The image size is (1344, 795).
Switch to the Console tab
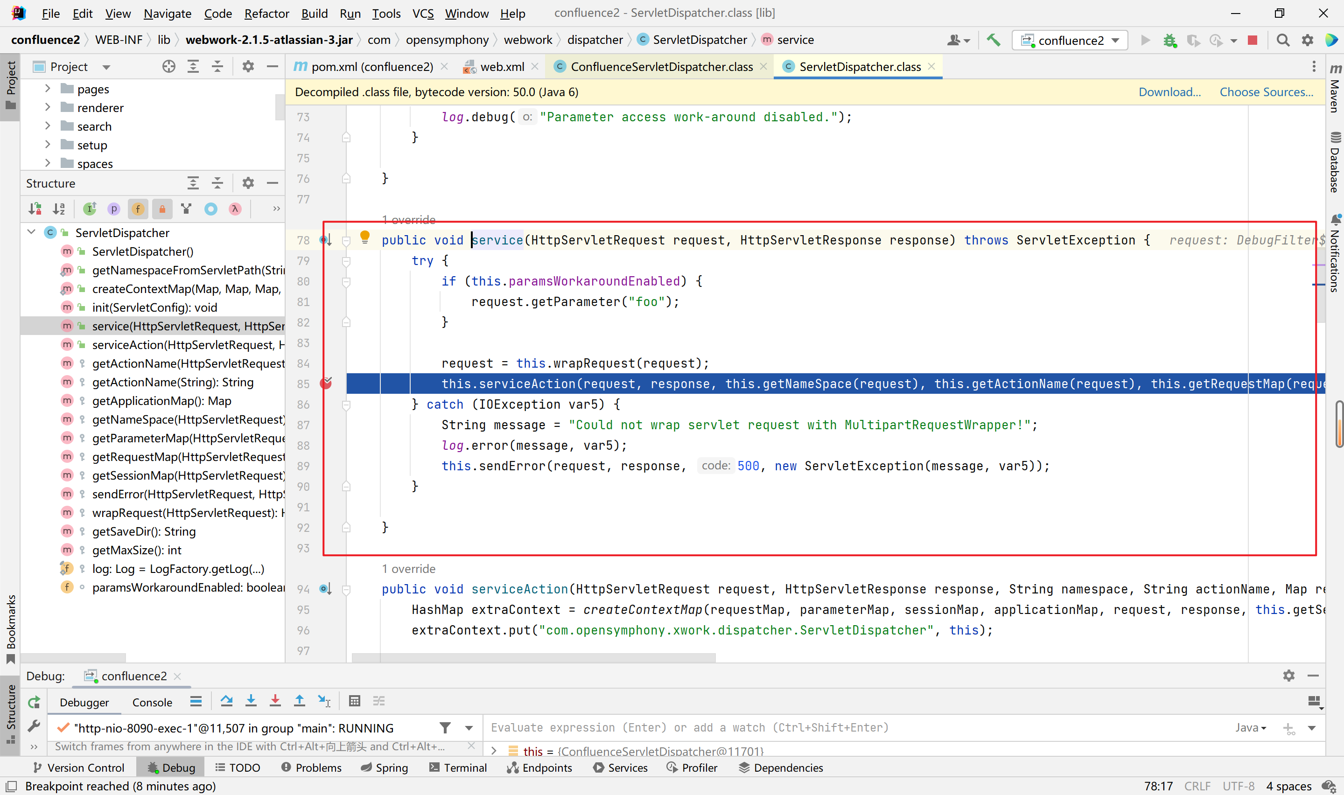tap(152, 702)
